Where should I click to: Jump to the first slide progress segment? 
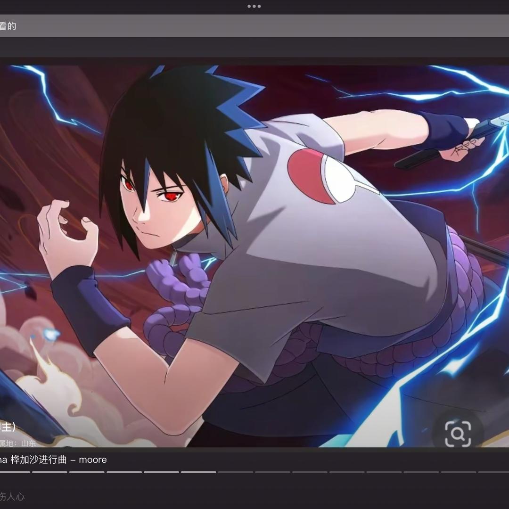point(14,472)
